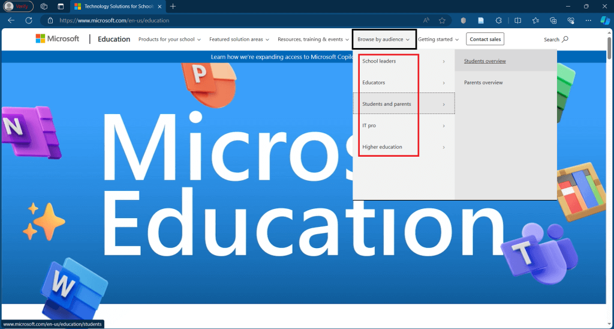This screenshot has width=614, height=329.
Task: Open Split screen icon
Action: pos(517,20)
